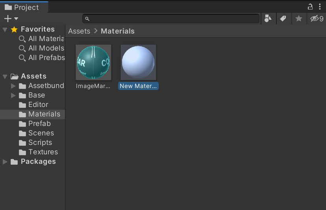The image size is (326, 210).
Task: Click the save search star icon
Action: click(299, 19)
